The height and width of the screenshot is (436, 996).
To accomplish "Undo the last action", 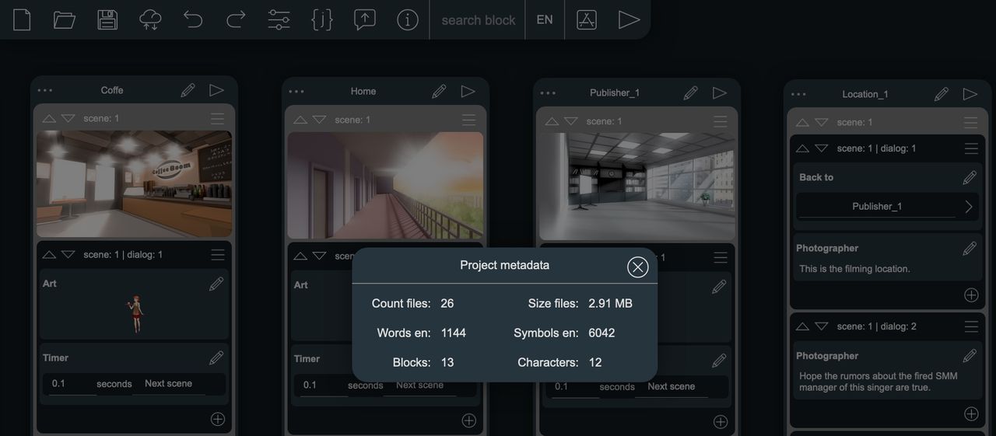I will 193,19.
